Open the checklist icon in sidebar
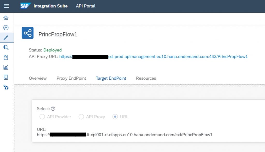265x152 pixels. [6, 77]
